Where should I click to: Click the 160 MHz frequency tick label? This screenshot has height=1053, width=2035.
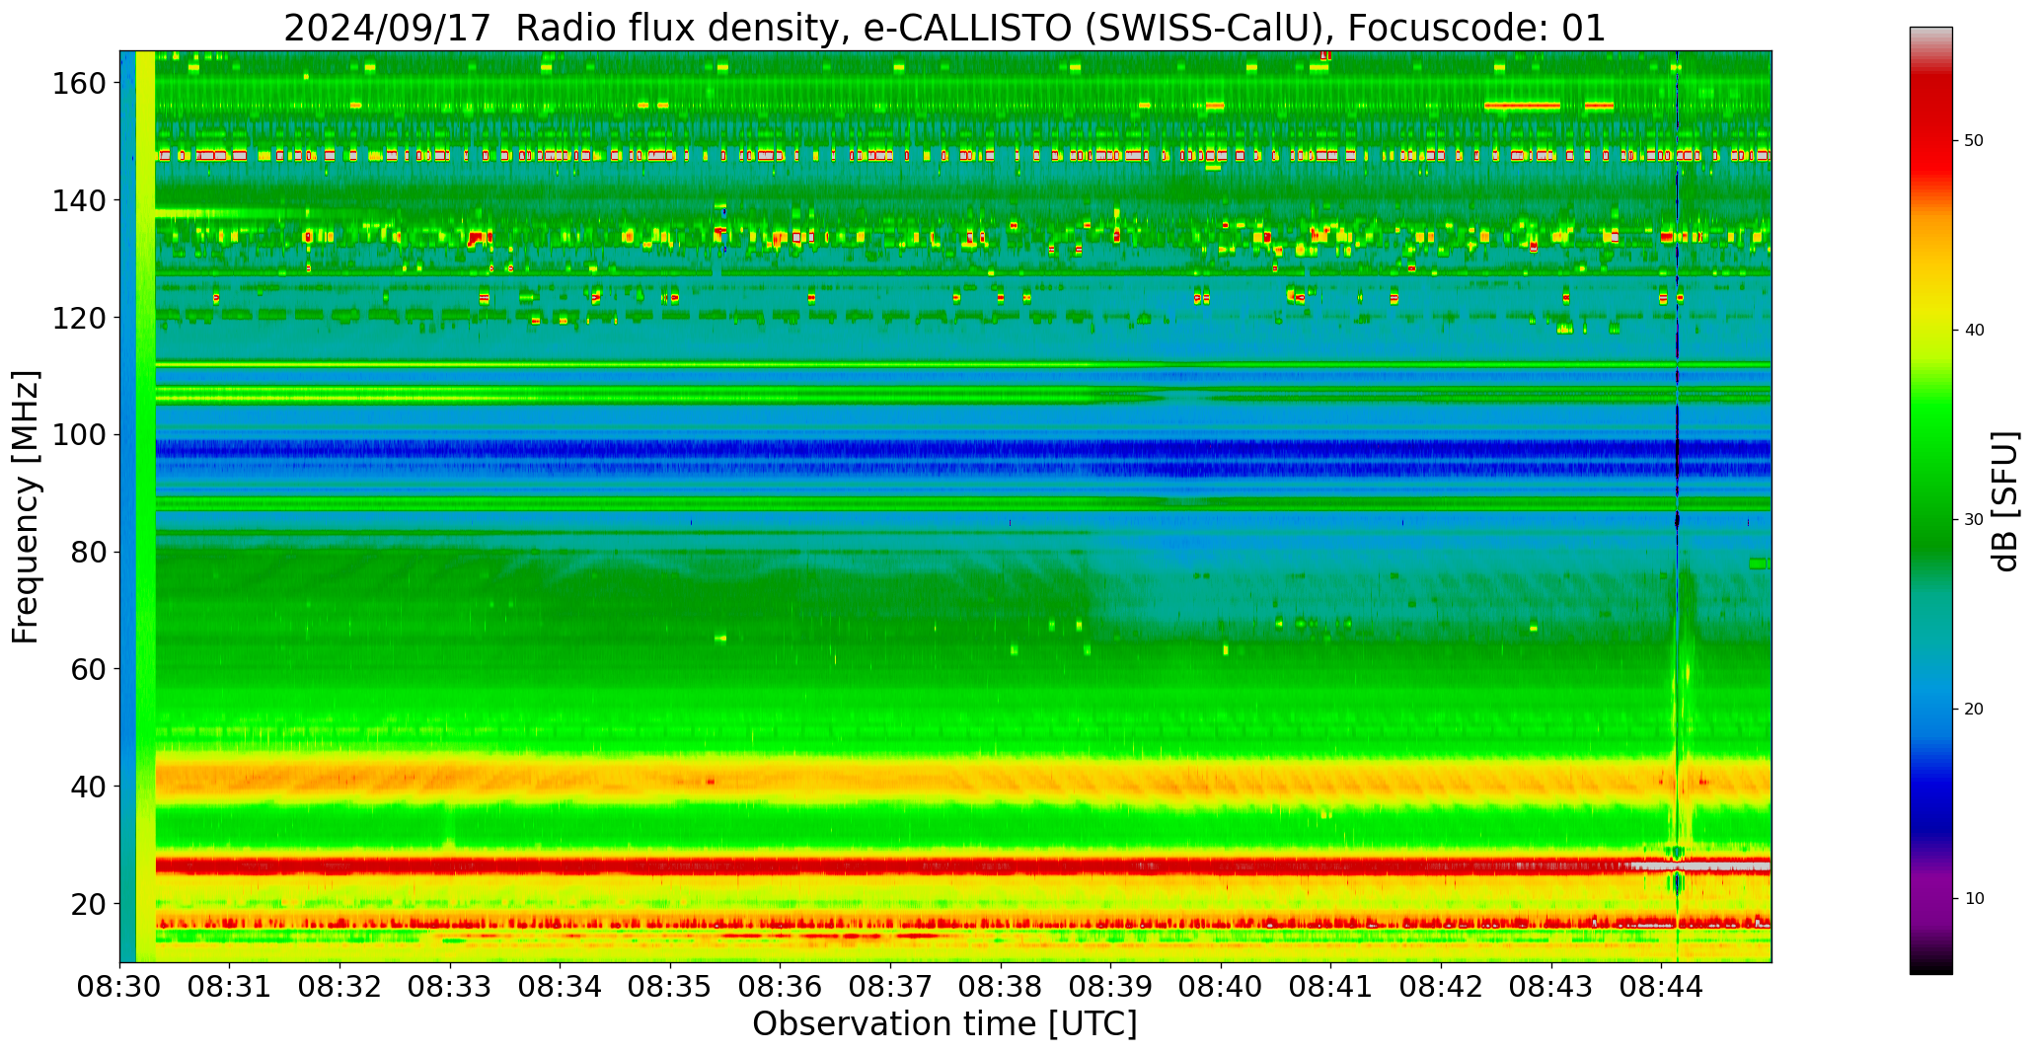[79, 84]
